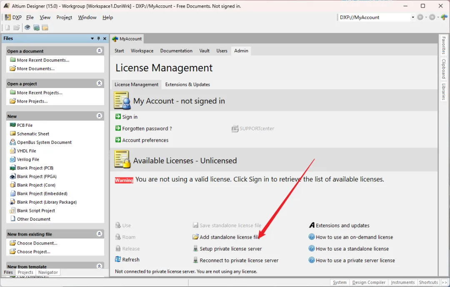Screen dimensions: 450x287
Task: Create a Blank Project (Core)
Action: coord(36,185)
